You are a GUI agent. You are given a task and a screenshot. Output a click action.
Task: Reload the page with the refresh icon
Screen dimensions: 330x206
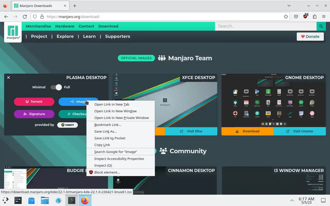pyautogui.click(x=25, y=16)
